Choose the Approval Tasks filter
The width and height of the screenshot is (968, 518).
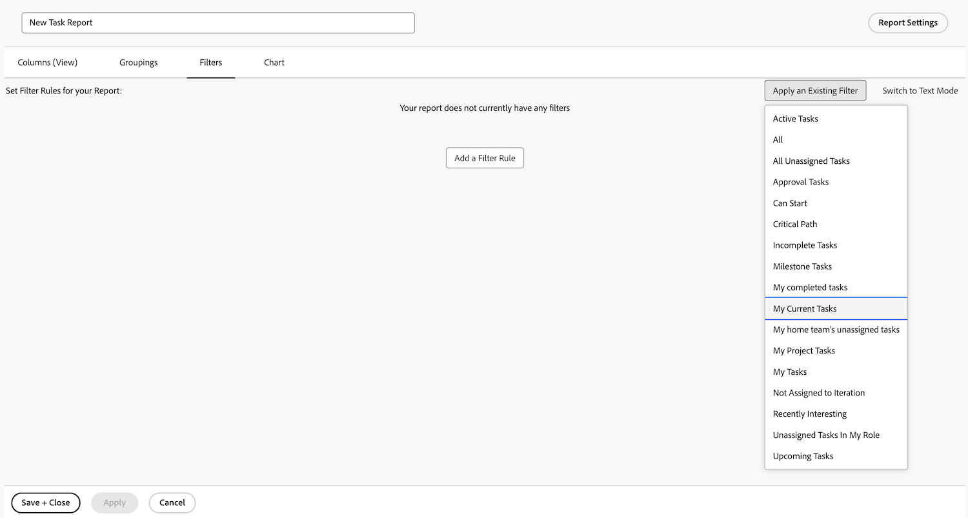pos(800,182)
